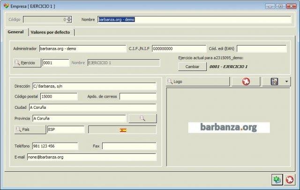Click the logo edit image icon button

[274, 82]
